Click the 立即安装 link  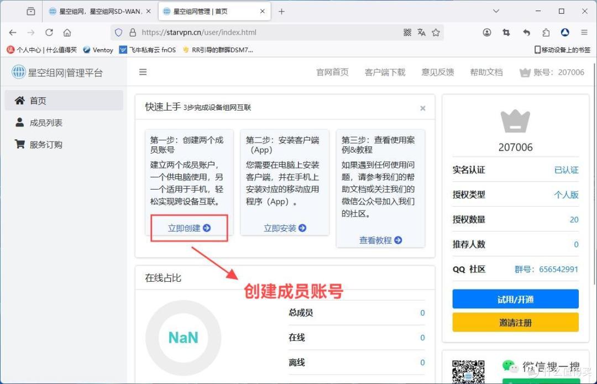click(x=285, y=228)
